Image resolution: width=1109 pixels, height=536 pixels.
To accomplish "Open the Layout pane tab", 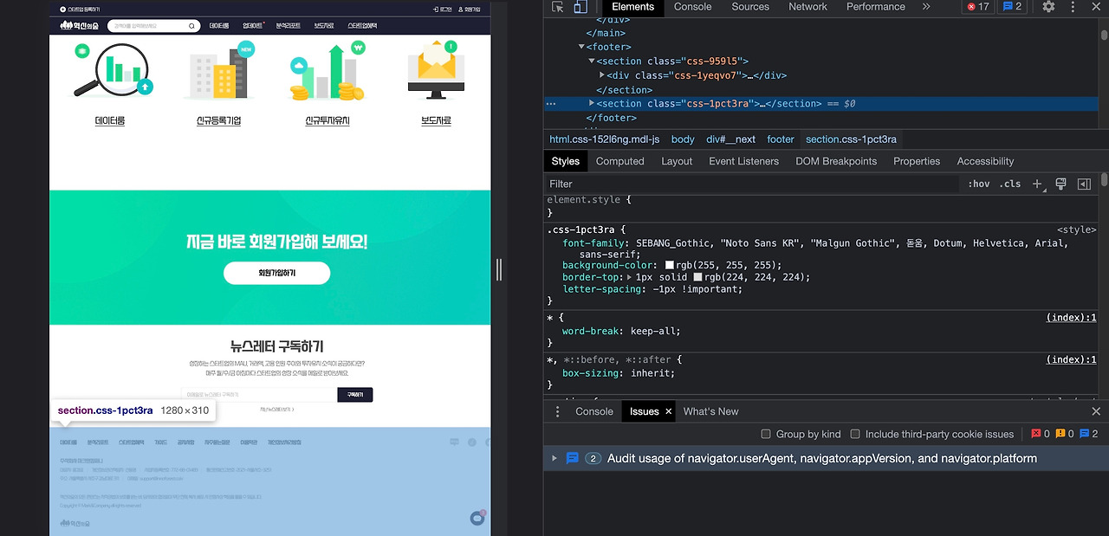I will click(x=677, y=161).
